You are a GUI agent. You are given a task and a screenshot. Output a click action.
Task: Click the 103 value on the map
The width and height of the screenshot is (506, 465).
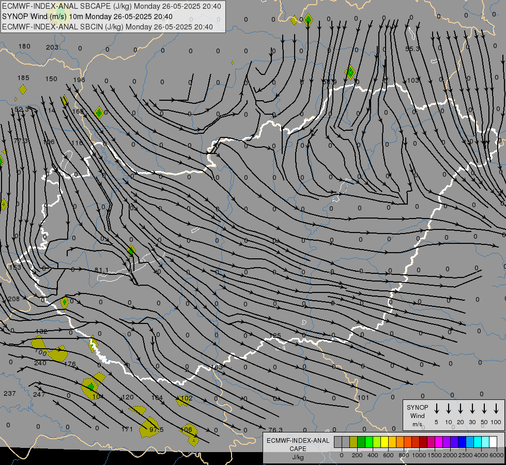(413, 81)
